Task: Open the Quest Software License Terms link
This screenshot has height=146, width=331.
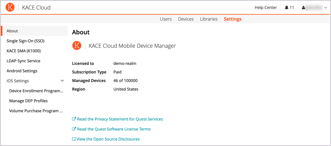Action: pyautogui.click(x=114, y=129)
